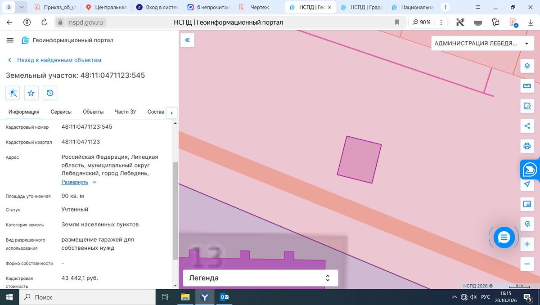Switch to the Сервисы tab
Image resolution: width=540 pixels, height=305 pixels.
tap(61, 112)
